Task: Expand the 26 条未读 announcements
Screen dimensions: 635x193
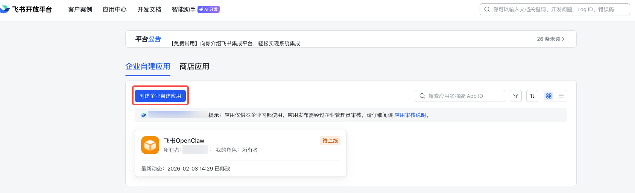Action: [x=550, y=39]
